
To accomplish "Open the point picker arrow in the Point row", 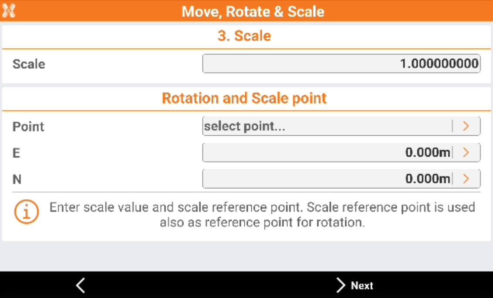I will point(466,126).
